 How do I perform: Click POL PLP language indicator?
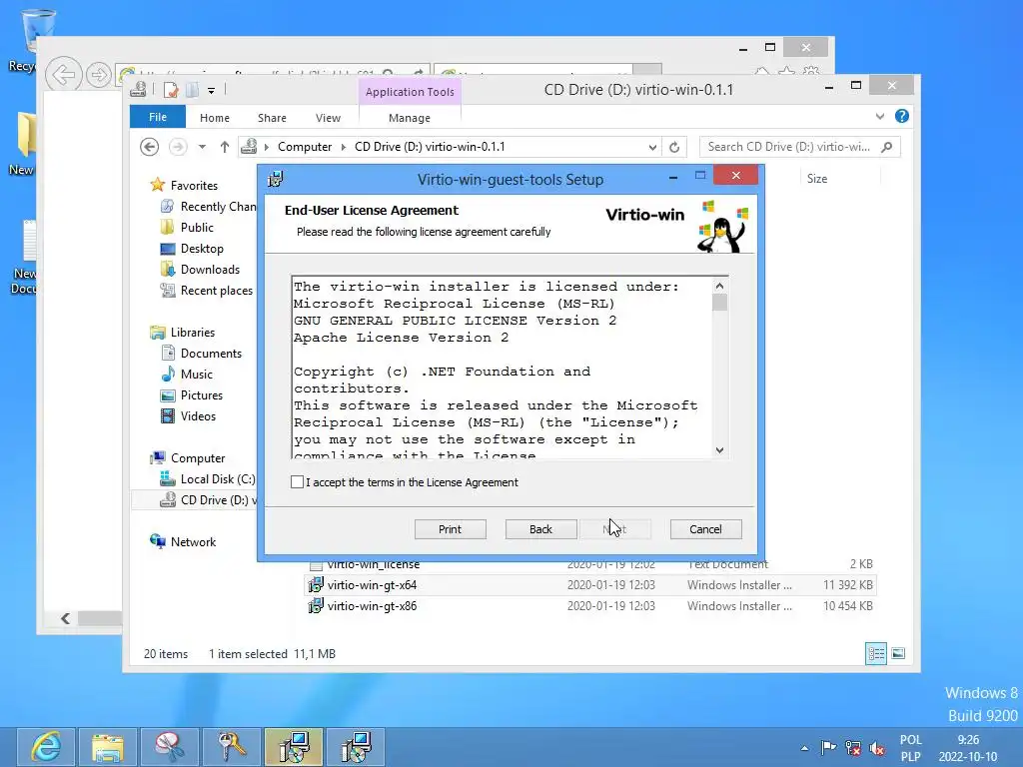click(x=911, y=748)
